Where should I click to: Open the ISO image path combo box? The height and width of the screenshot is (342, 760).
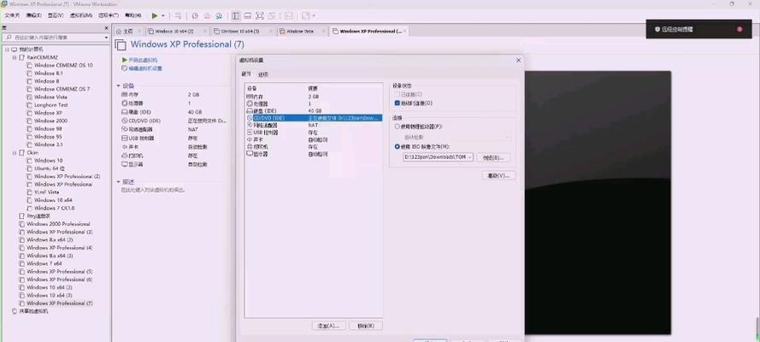(x=439, y=157)
